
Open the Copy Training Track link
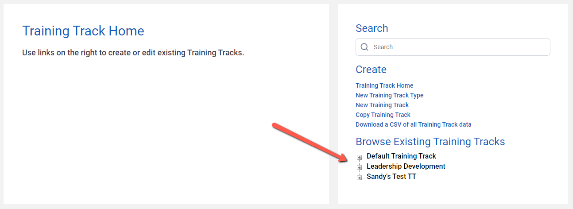pyautogui.click(x=383, y=115)
